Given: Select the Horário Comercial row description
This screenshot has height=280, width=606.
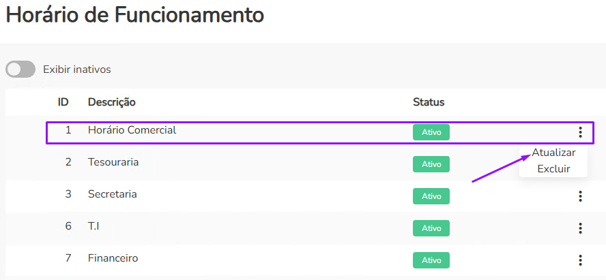Looking at the screenshot, I should tap(132, 130).
